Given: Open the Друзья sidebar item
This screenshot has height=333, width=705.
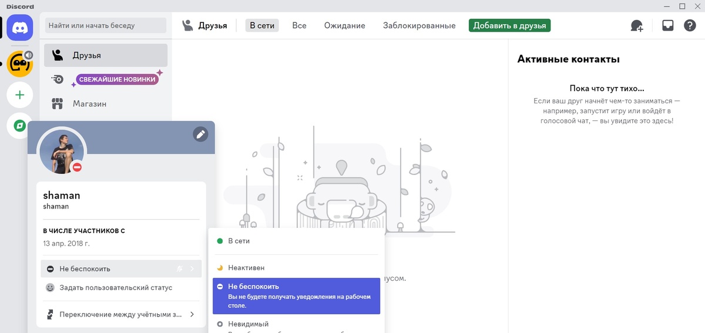Looking at the screenshot, I should point(106,55).
